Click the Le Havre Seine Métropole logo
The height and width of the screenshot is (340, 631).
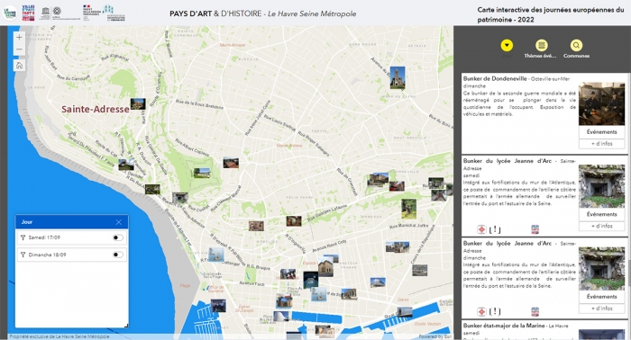click(10, 13)
